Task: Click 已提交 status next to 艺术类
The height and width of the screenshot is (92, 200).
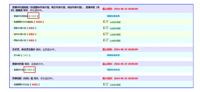Action: pyautogui.click(x=26, y=55)
